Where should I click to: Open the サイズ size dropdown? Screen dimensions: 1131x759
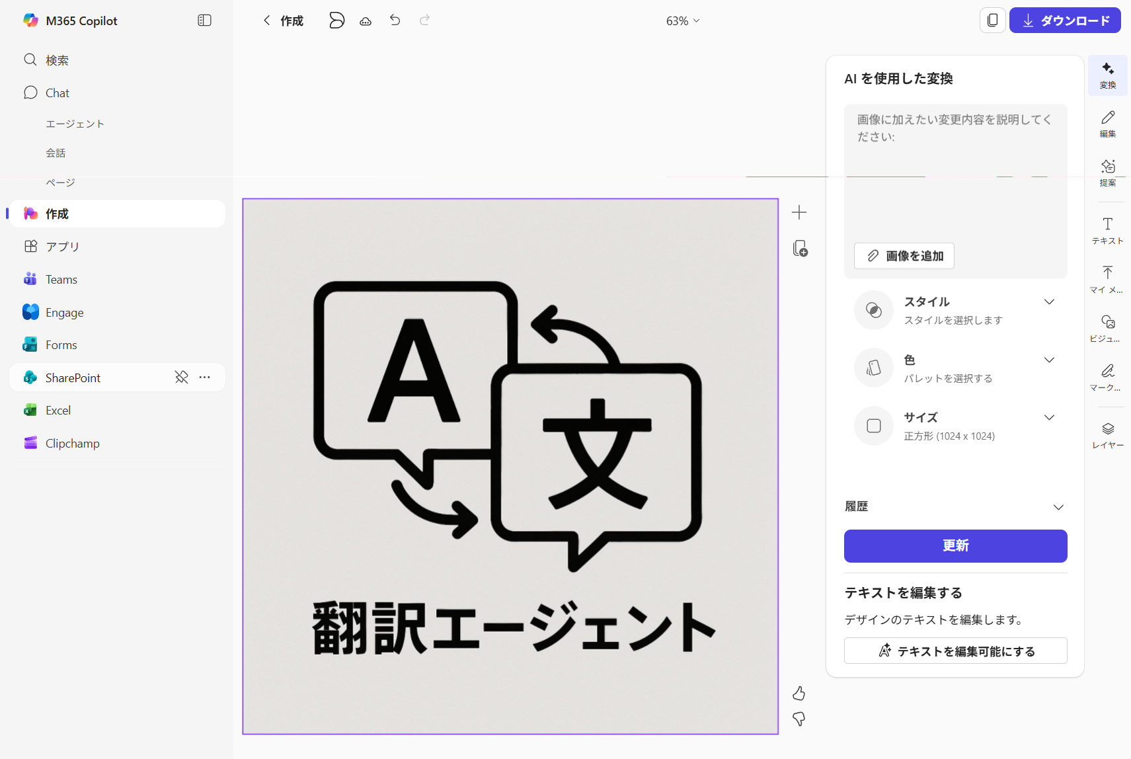coord(1048,418)
